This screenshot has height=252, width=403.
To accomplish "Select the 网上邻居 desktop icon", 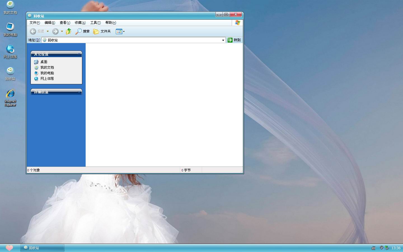I will [10, 52].
